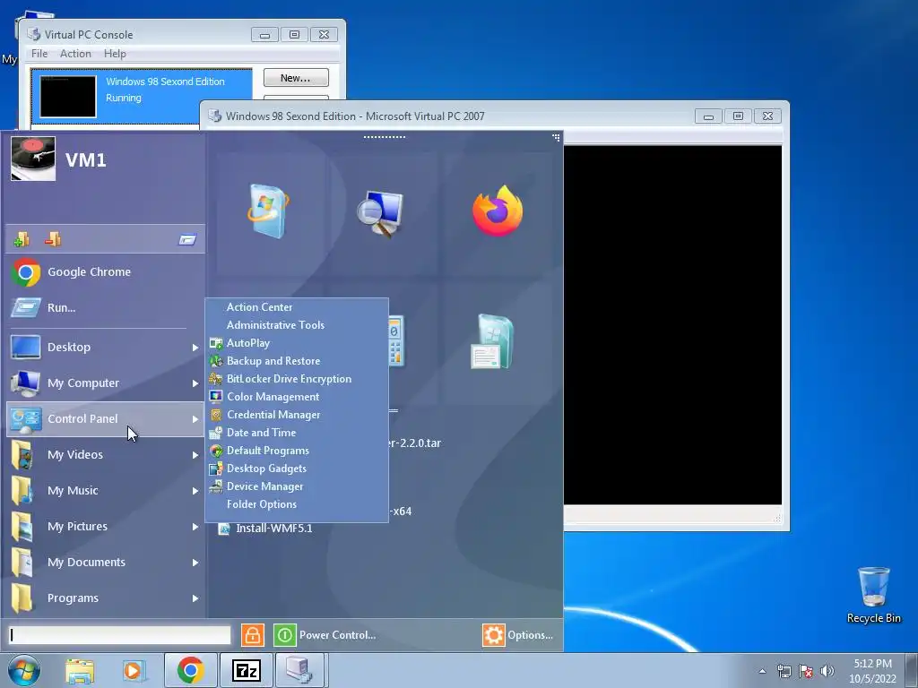The image size is (918, 688).
Task: Click the 7-Zip taskbar button
Action: 246,670
